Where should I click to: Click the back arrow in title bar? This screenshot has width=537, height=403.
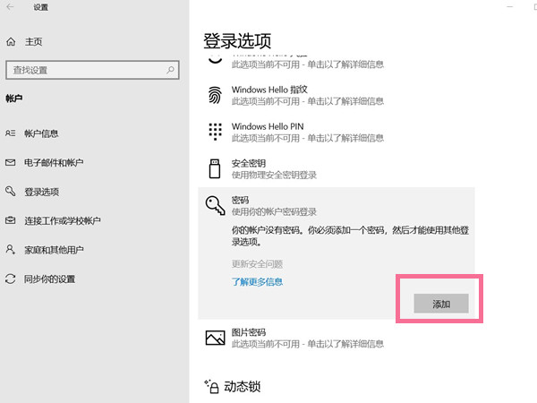pos(12,7)
